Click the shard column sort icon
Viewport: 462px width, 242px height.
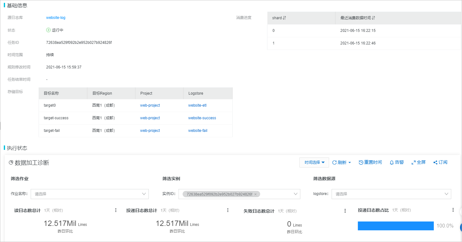(284, 18)
